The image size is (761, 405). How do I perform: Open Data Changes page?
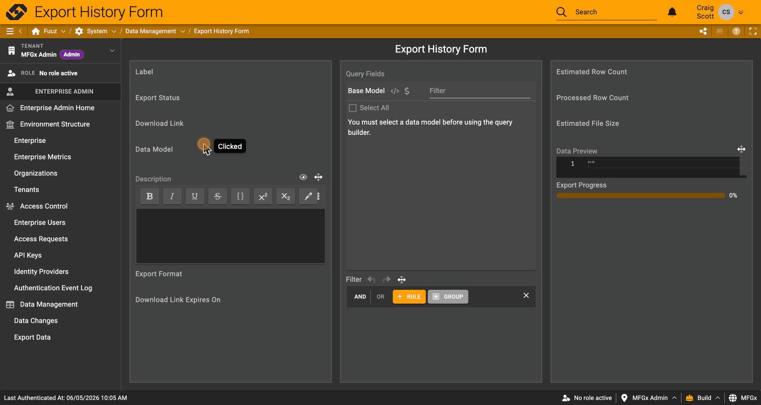[x=36, y=320]
